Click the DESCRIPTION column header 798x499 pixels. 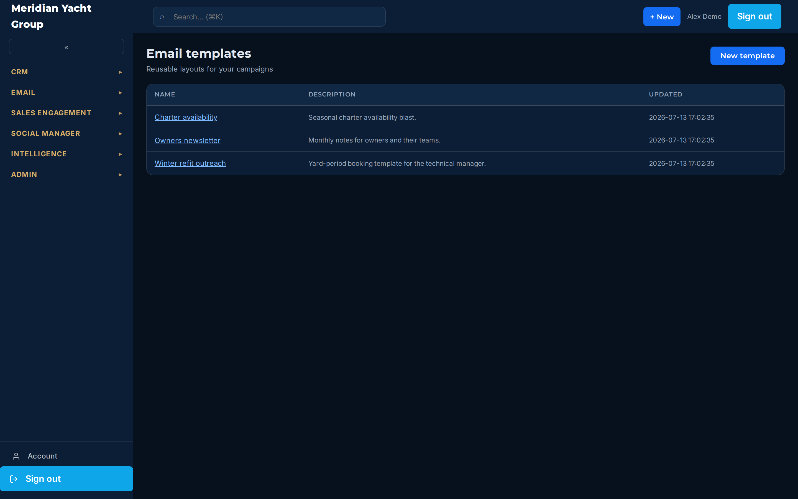(332, 94)
